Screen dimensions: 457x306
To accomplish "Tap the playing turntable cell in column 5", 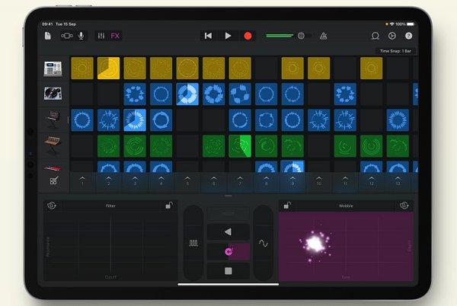I will (187, 94).
